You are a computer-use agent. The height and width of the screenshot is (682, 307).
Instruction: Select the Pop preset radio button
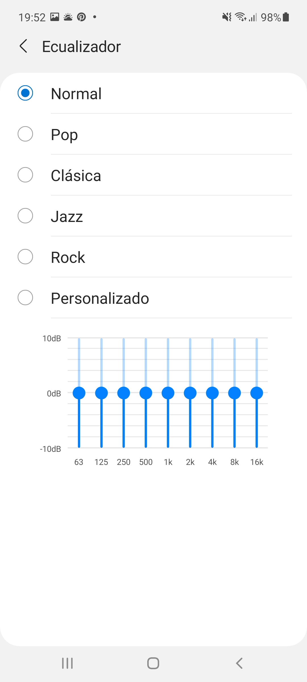click(x=25, y=134)
